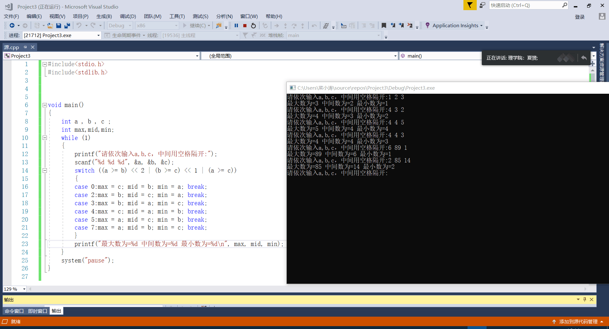Click the console window title bar path

coord(366,88)
